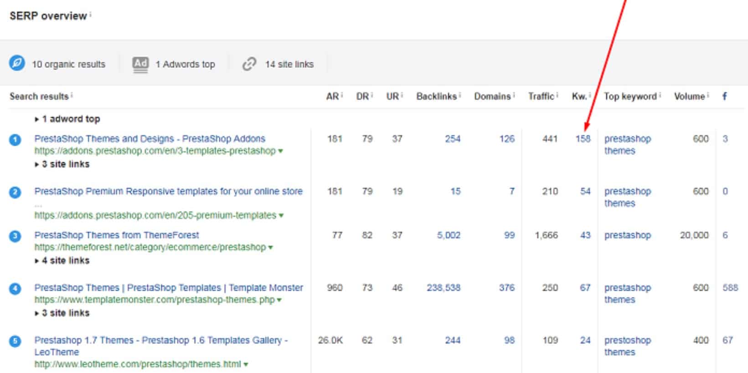Screen dimensions: 748x373
Task: Click position 2 result badge
Action: [15, 192]
